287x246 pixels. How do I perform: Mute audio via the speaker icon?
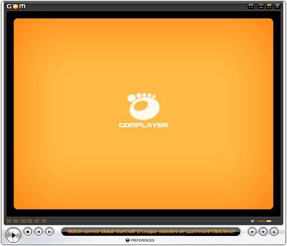(x=253, y=221)
